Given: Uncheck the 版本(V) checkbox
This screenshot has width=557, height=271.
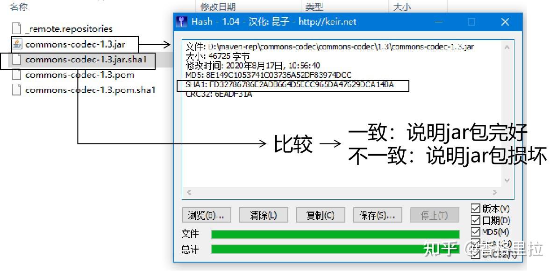Looking at the screenshot, I should 475,209.
